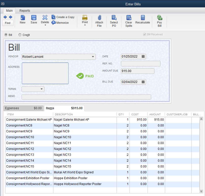Image resolution: width=205 pixels, height=196 pixels.
Task: Click the Find button
Action: click(8, 23)
